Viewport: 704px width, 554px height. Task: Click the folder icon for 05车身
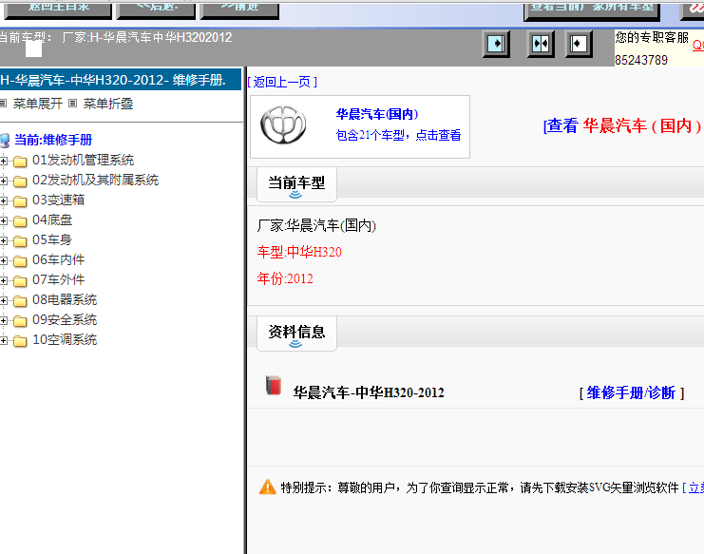[x=20, y=241]
